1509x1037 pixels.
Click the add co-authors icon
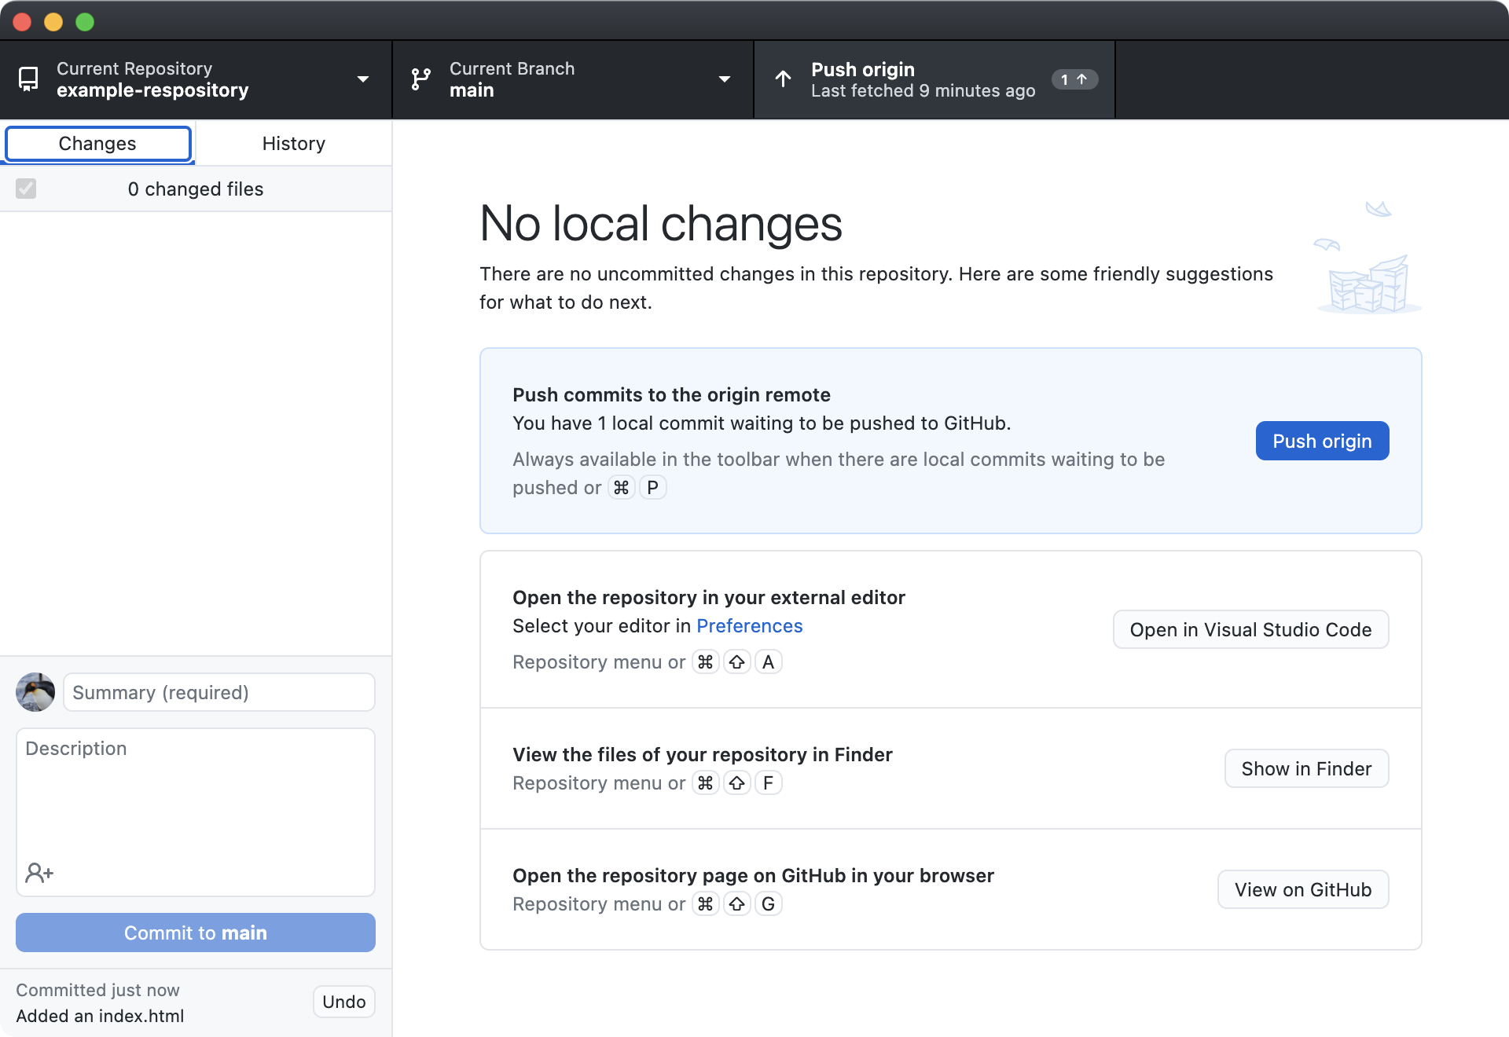pyautogui.click(x=39, y=872)
